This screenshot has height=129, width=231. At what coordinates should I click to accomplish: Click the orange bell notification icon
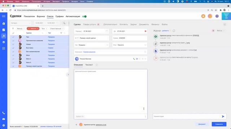click(210, 16)
